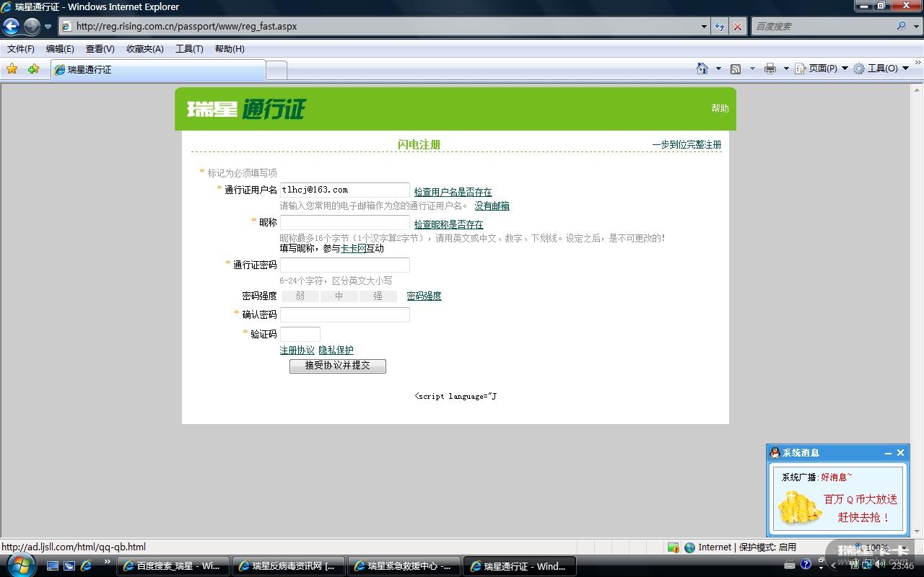924x577 pixels.
Task: Launch Internet Explorer from quick launch
Action: click(x=86, y=566)
